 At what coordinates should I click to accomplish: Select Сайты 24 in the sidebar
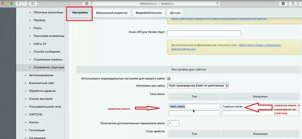[x=40, y=44]
